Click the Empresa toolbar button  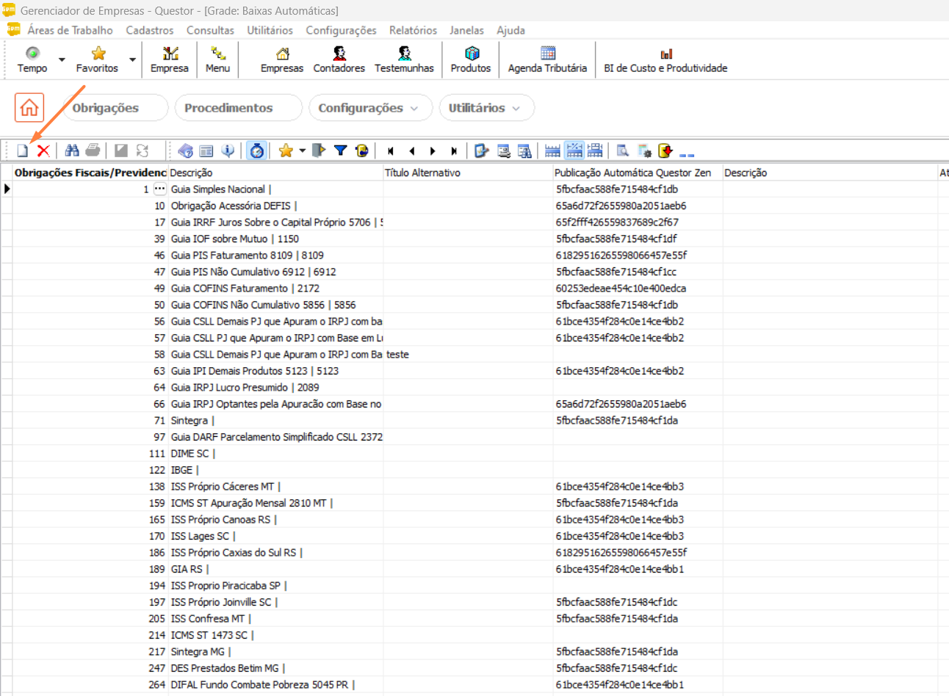pyautogui.click(x=170, y=59)
